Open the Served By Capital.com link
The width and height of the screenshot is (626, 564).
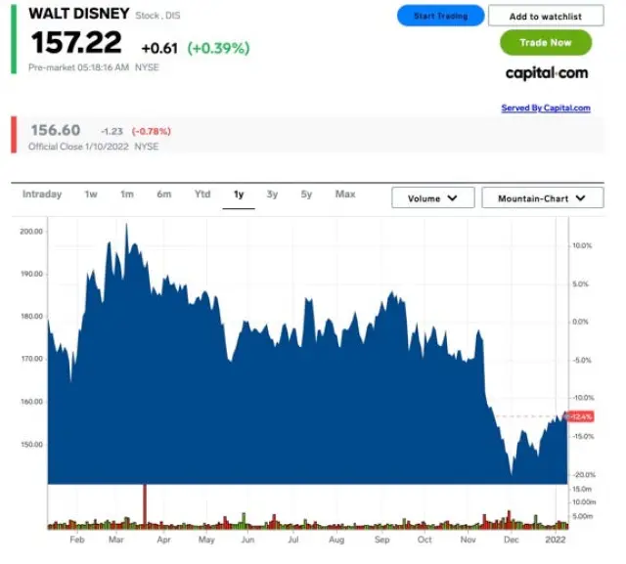(x=546, y=108)
